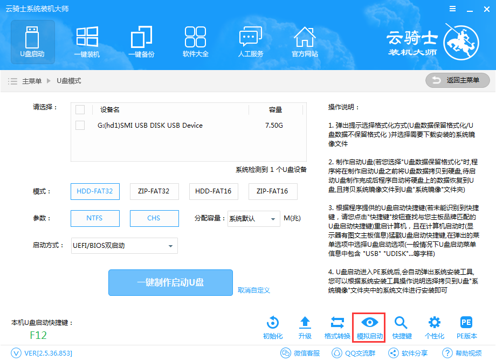Switch to the 一键装机 tab
The width and height of the screenshot is (496, 361).
[87, 41]
